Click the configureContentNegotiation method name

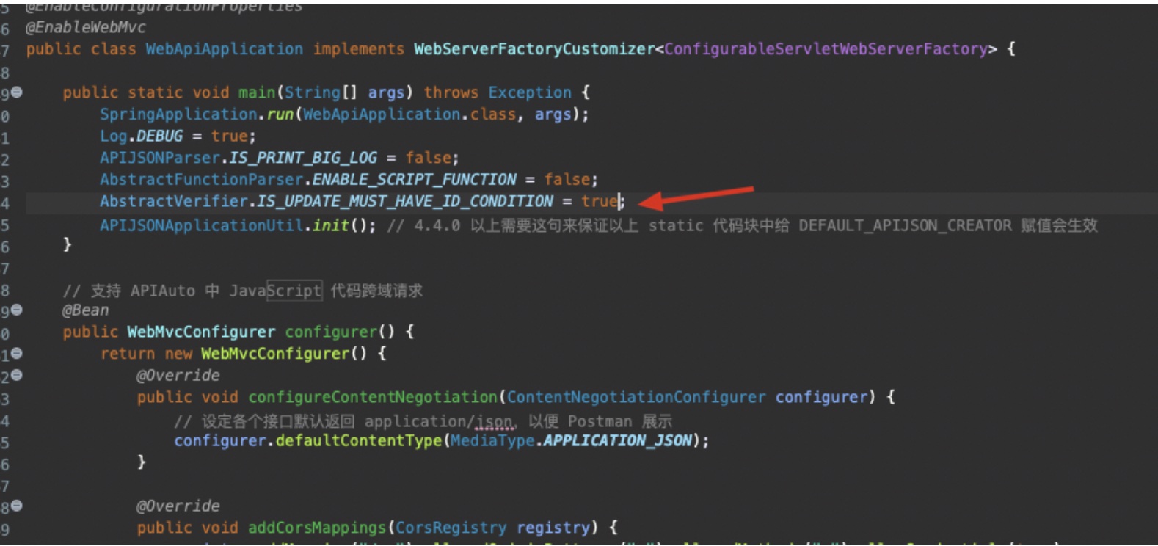[x=373, y=397]
